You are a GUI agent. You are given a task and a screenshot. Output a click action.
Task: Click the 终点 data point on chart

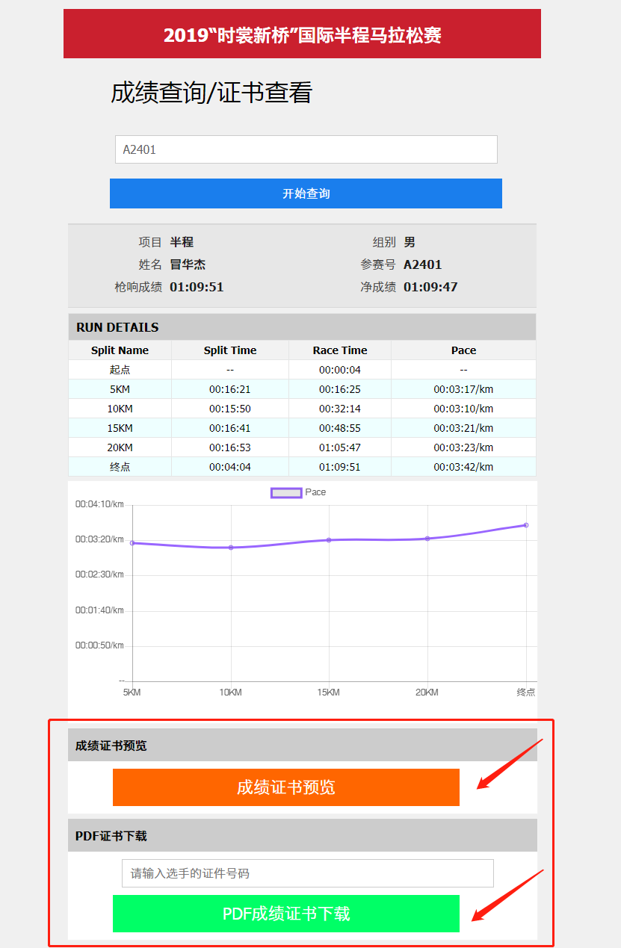pos(526,525)
